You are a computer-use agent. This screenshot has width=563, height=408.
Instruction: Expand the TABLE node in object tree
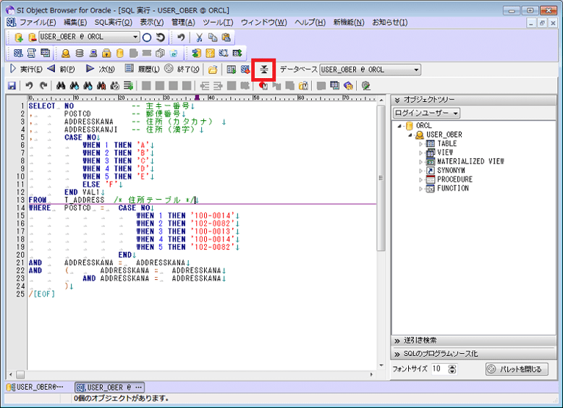(422, 144)
